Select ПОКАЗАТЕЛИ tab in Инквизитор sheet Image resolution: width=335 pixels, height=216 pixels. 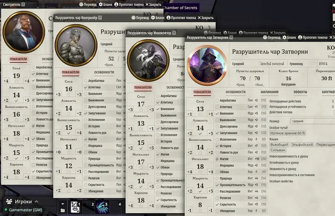pyautogui.click(x=143, y=88)
